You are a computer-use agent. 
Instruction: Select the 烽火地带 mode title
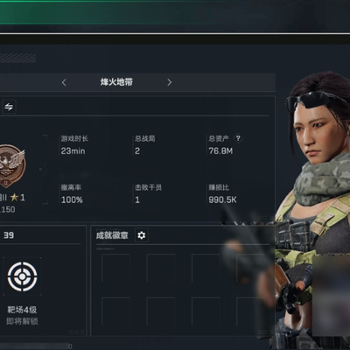coord(116,82)
